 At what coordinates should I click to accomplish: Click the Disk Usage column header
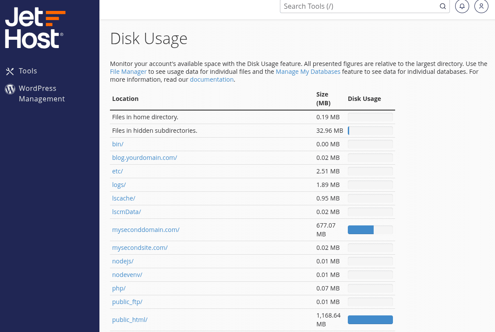364,99
